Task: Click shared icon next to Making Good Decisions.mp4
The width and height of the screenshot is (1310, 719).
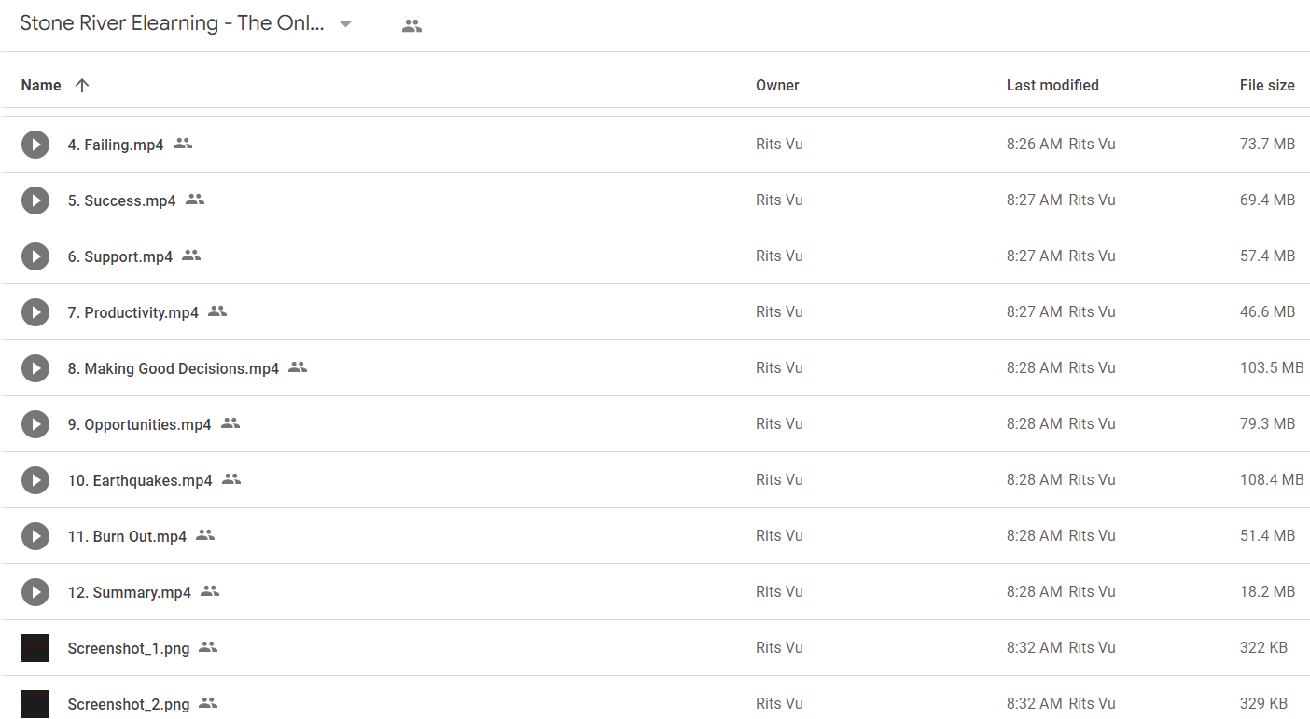Action: 298,367
